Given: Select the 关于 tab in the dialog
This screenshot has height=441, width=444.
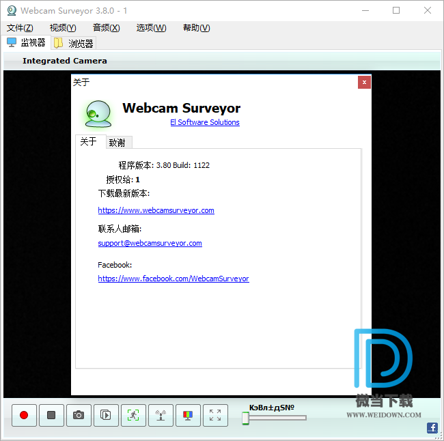Looking at the screenshot, I should tap(90, 141).
